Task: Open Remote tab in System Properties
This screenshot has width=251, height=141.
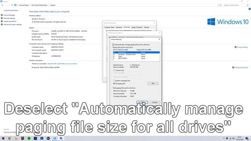Action: point(146,27)
